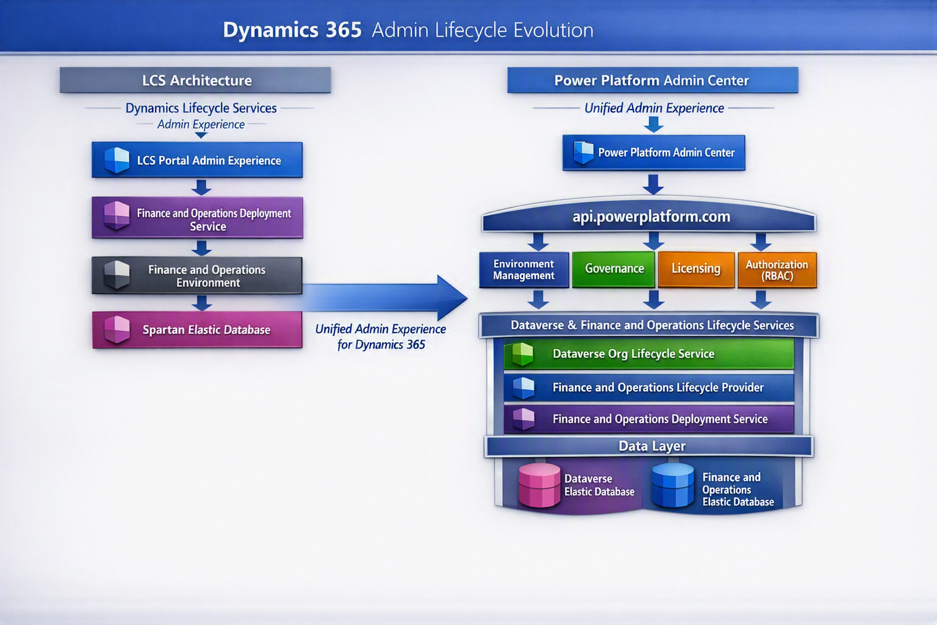This screenshot has width=937, height=625.
Task: Select the Environment Management tile
Action: pos(524,270)
